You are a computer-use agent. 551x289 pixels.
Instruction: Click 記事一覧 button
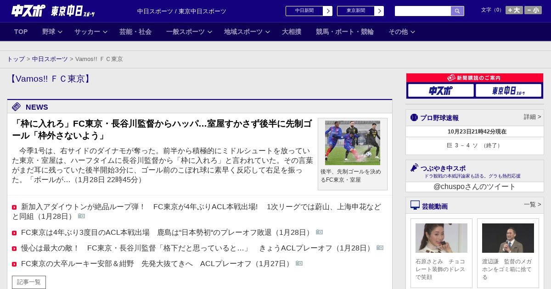[x=29, y=282]
